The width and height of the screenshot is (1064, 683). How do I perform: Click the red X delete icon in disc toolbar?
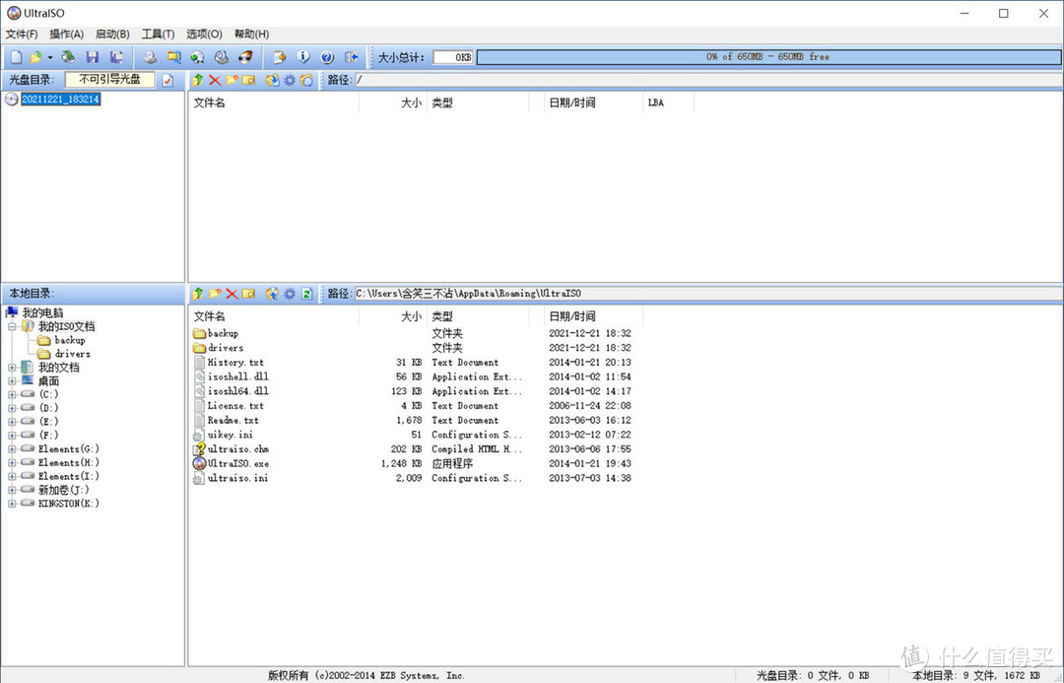(215, 80)
